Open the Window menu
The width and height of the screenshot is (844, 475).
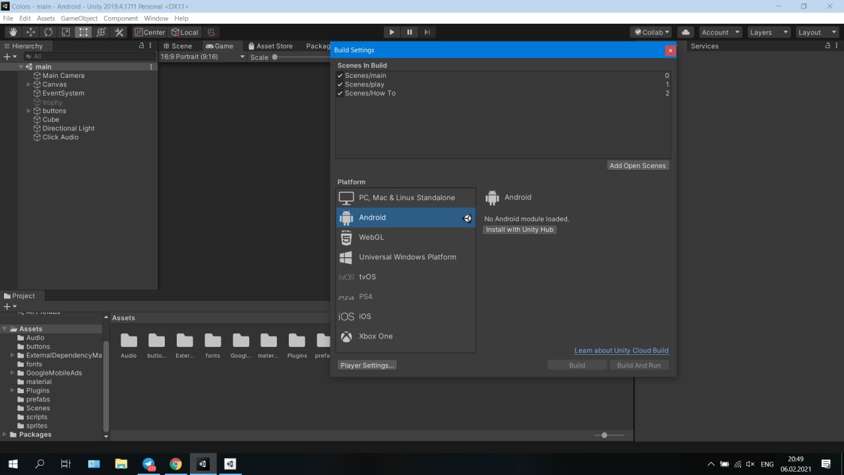tap(156, 18)
